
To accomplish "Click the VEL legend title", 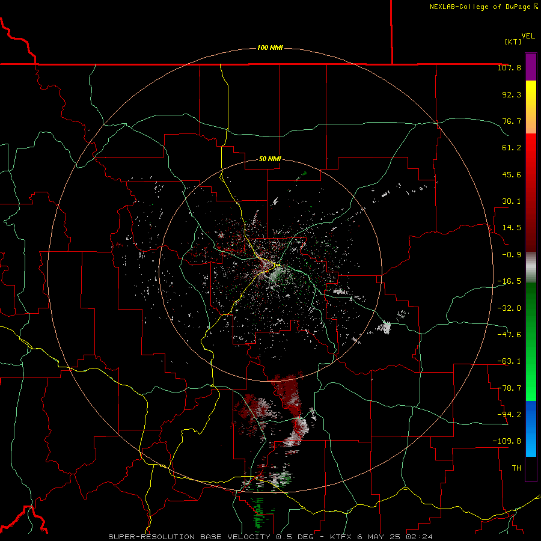I will coord(528,35).
